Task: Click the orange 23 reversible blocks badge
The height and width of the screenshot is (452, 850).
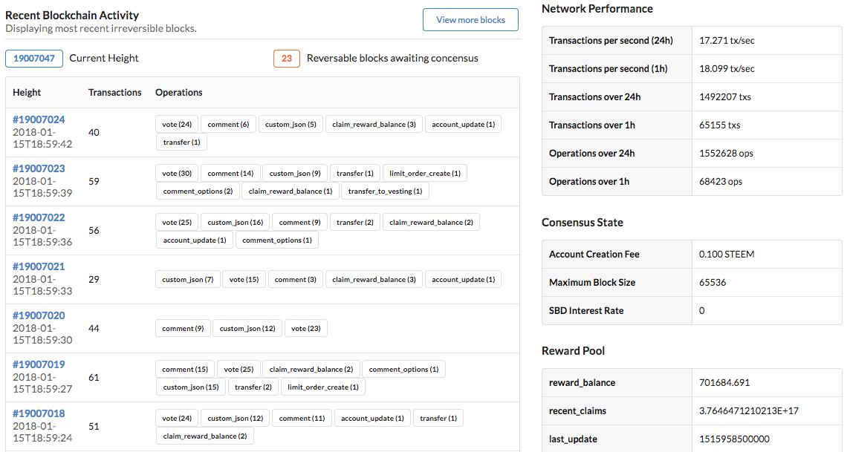Action: 286,58
